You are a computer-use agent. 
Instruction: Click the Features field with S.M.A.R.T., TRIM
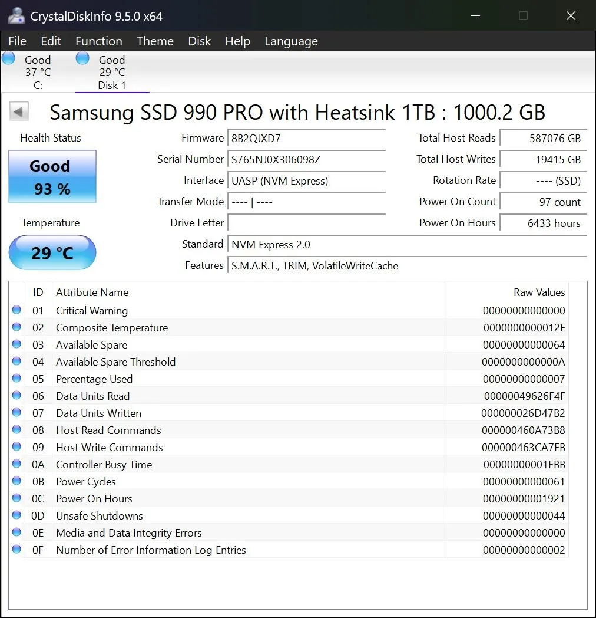[x=407, y=266]
